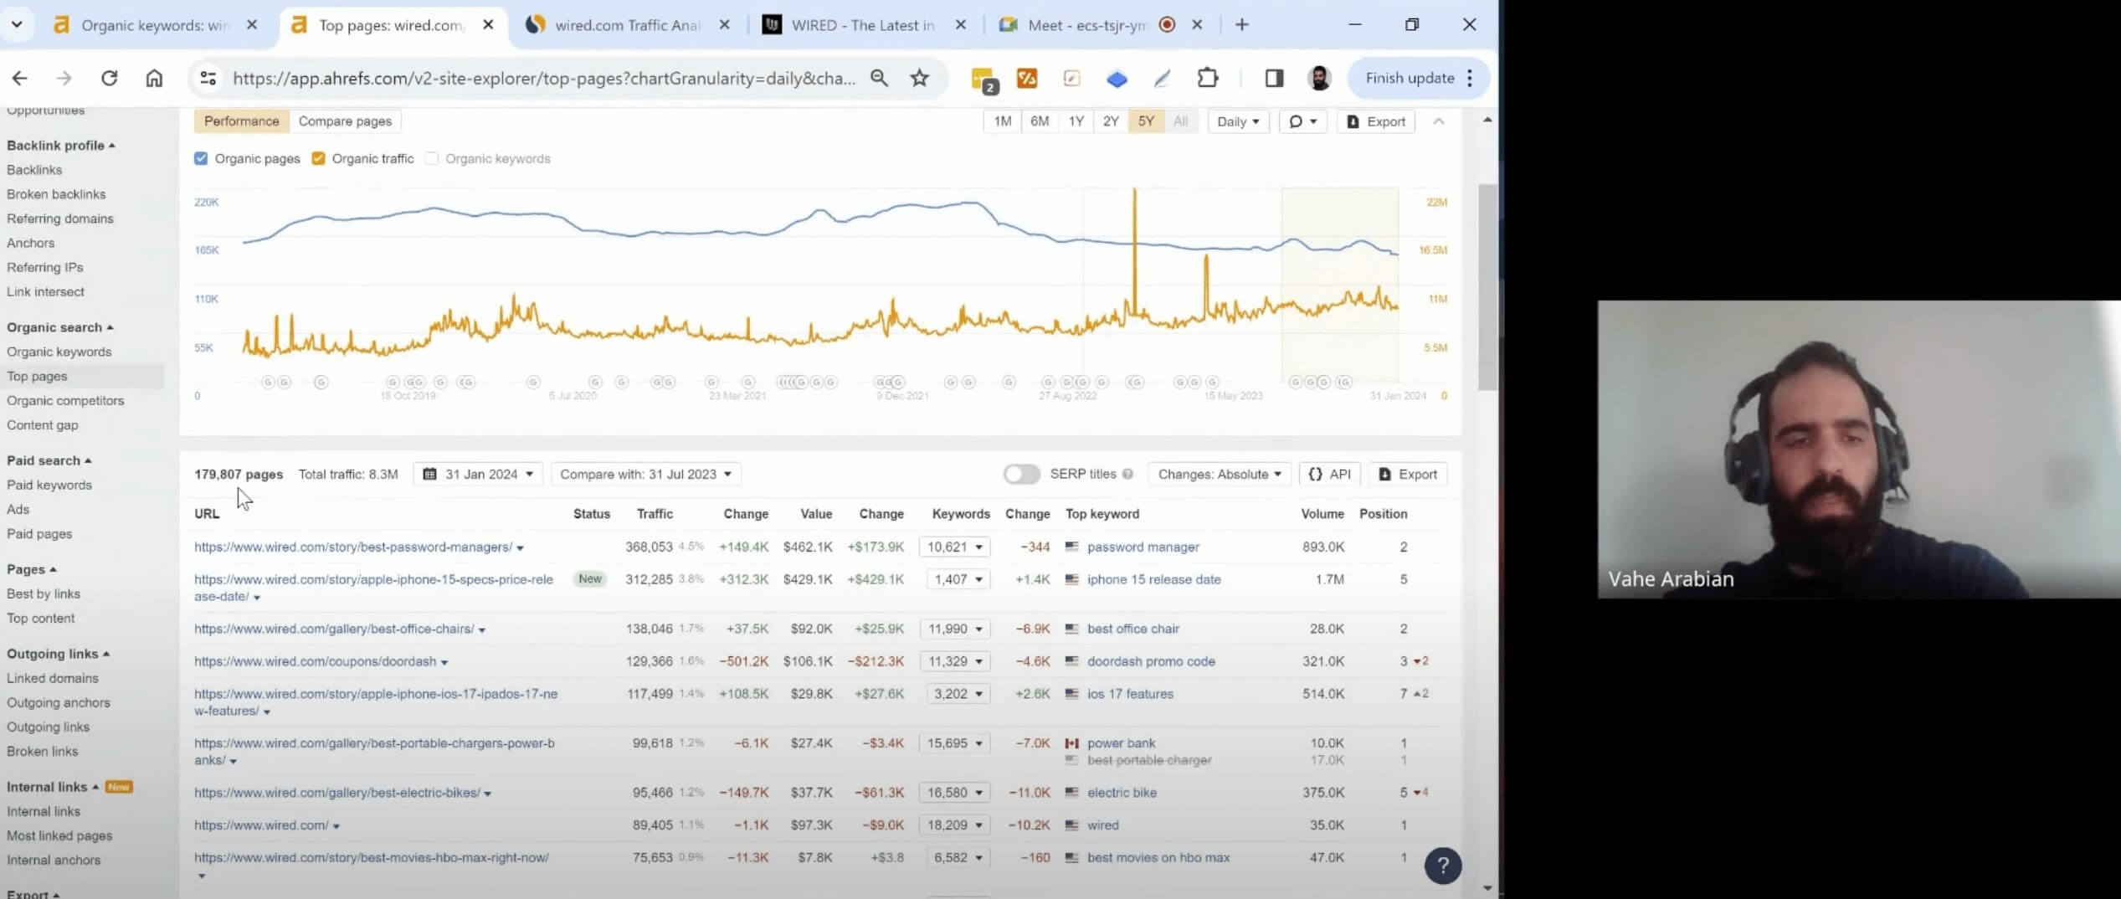Go to the browser home icon
The width and height of the screenshot is (2121, 899).
pyautogui.click(x=154, y=78)
